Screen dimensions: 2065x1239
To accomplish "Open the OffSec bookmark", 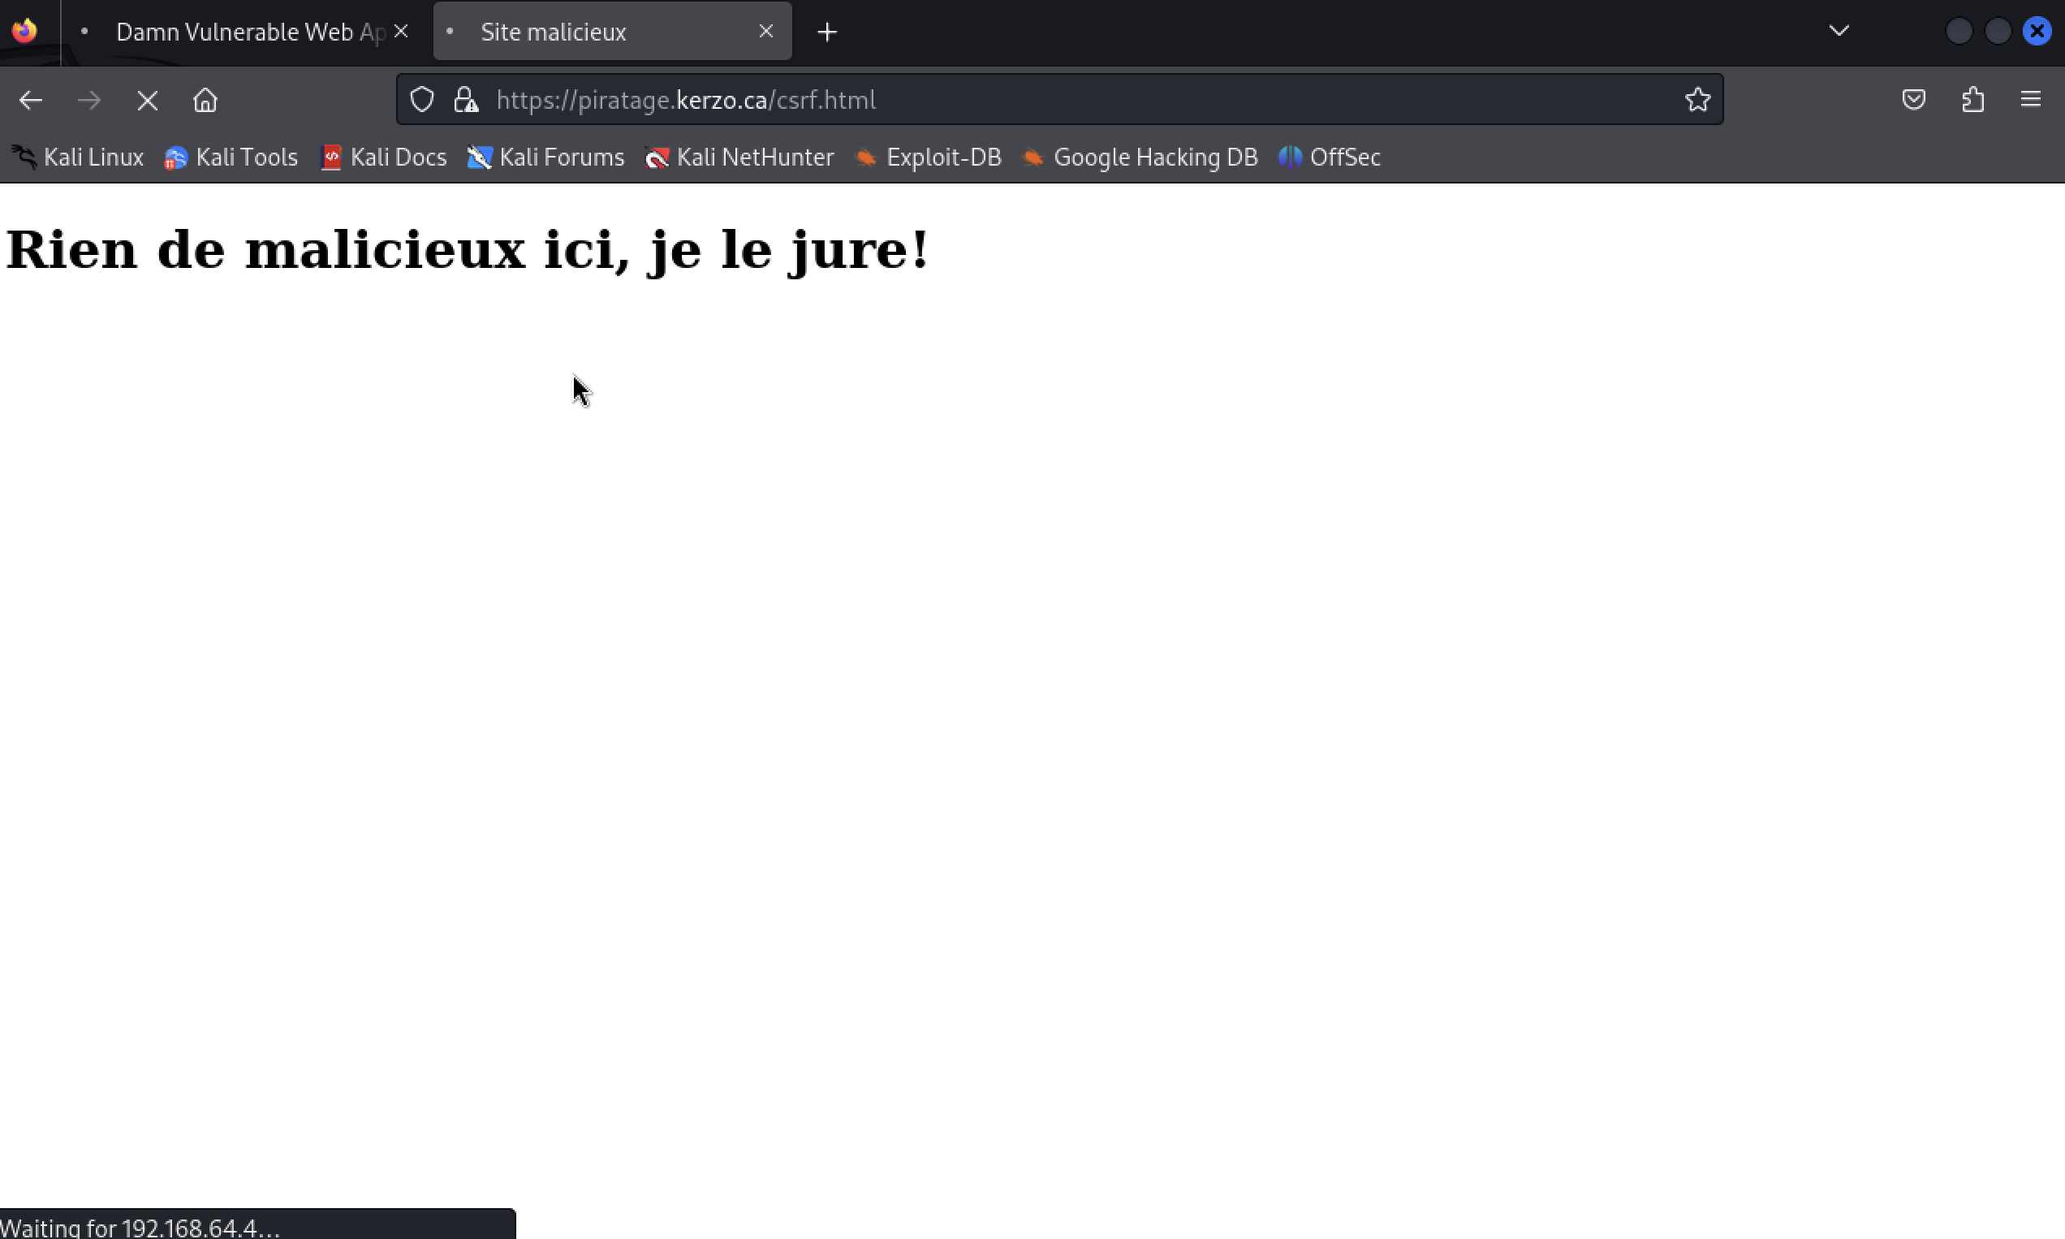I will click(x=1330, y=157).
